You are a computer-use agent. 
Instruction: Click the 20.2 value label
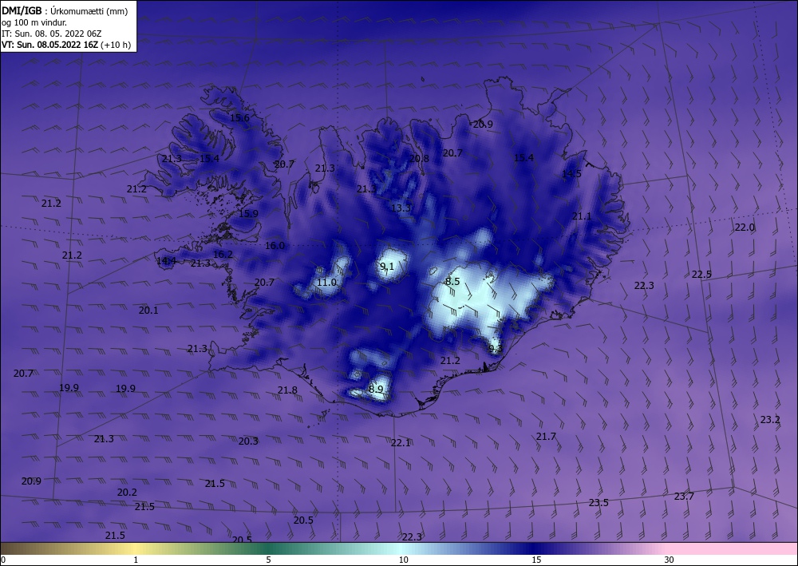pyautogui.click(x=127, y=493)
